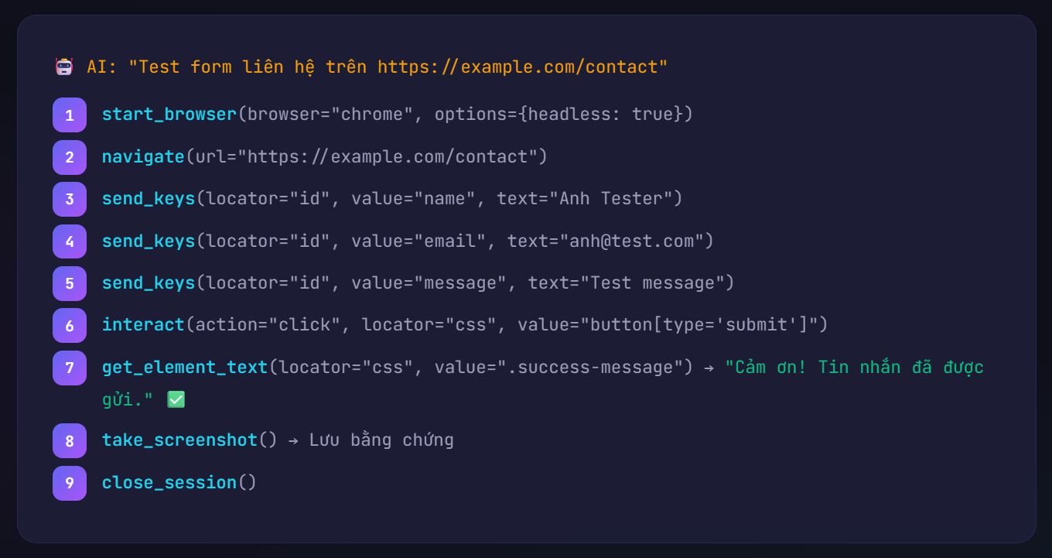The height and width of the screenshot is (558, 1052).
Task: Click the start_browser function name
Action: [169, 115]
